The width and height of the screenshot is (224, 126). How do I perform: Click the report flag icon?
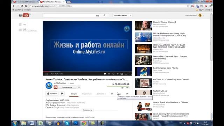point(127,94)
